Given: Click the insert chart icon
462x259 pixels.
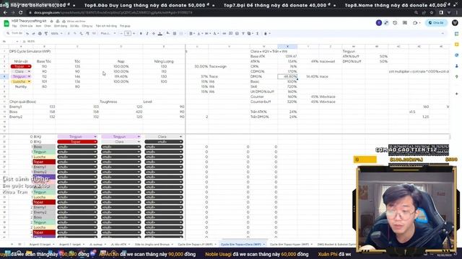Looking at the screenshot, I should point(237,34).
